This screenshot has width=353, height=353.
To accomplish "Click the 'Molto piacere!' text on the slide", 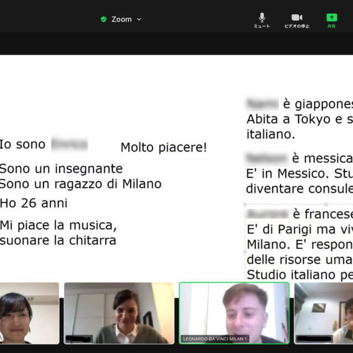I will tap(164, 147).
